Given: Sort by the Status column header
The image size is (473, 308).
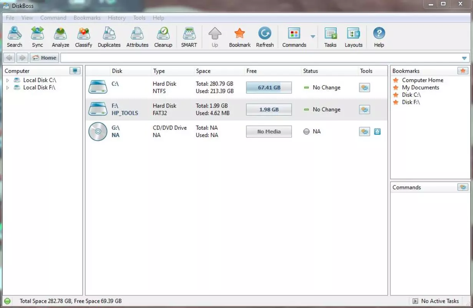Looking at the screenshot, I should point(310,71).
